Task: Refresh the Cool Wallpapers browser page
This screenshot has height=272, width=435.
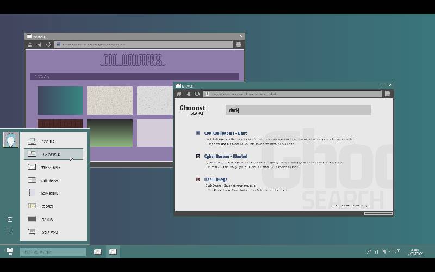Action: pyautogui.click(x=48, y=45)
